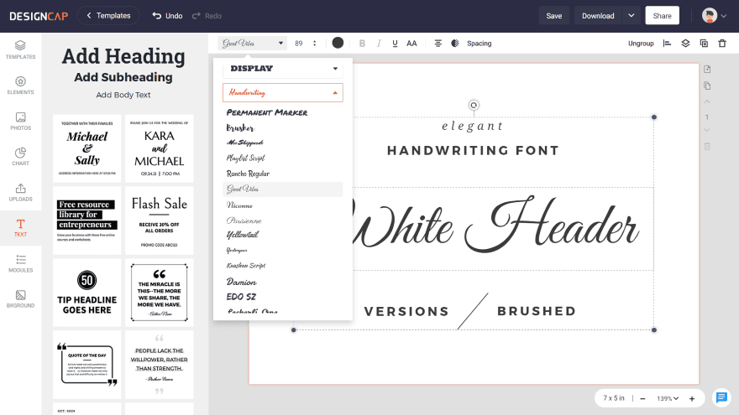Choose Permanent Marker font from list
This screenshot has width=739, height=415.
(x=267, y=112)
